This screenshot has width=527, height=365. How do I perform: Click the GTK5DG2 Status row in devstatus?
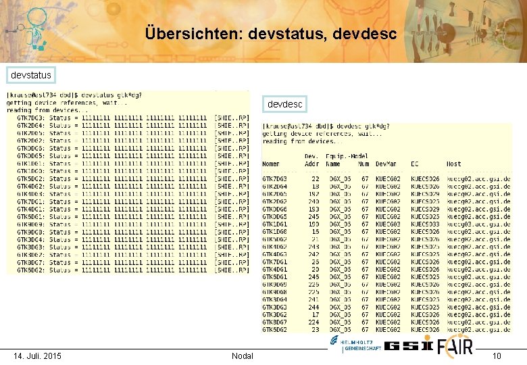pyautogui.click(x=133, y=179)
